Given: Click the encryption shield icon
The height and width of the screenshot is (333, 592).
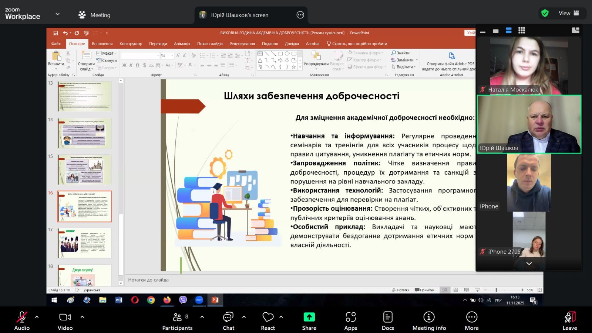Looking at the screenshot, I should [545, 13].
